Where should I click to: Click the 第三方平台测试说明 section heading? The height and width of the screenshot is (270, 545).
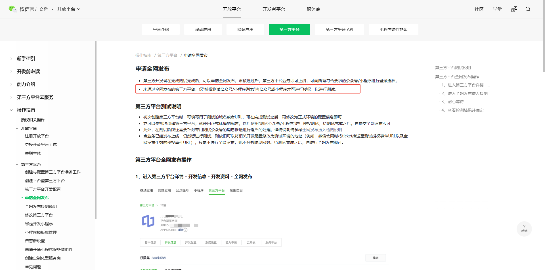[x=158, y=107]
